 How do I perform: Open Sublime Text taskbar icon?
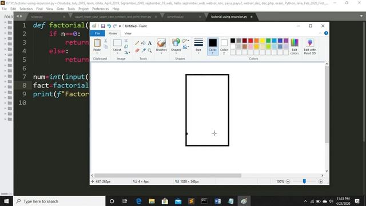click(191, 201)
